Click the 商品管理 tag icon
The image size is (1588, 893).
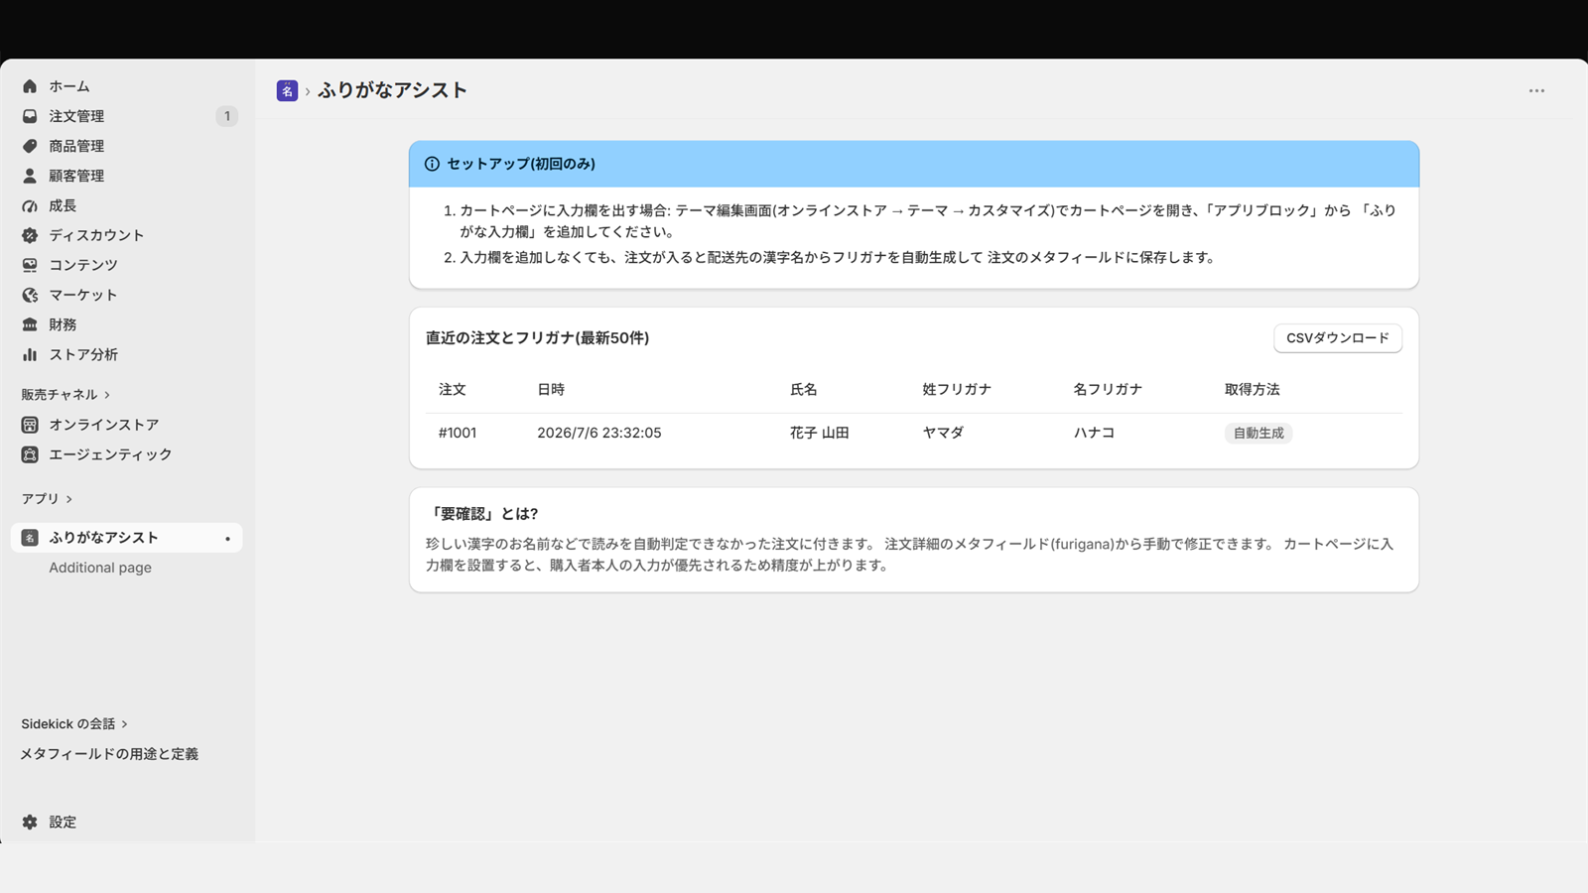click(x=30, y=146)
